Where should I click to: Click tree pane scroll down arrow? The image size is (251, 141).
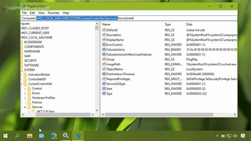coord(97,110)
